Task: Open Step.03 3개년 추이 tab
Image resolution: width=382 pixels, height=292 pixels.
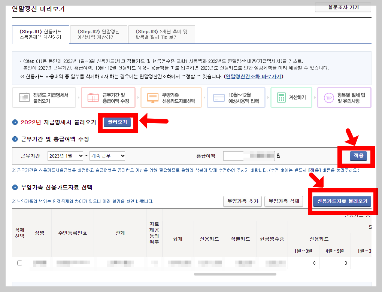Action: pyautogui.click(x=161, y=34)
